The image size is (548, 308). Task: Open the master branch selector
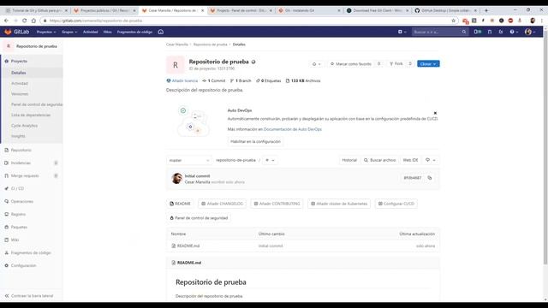pos(189,160)
